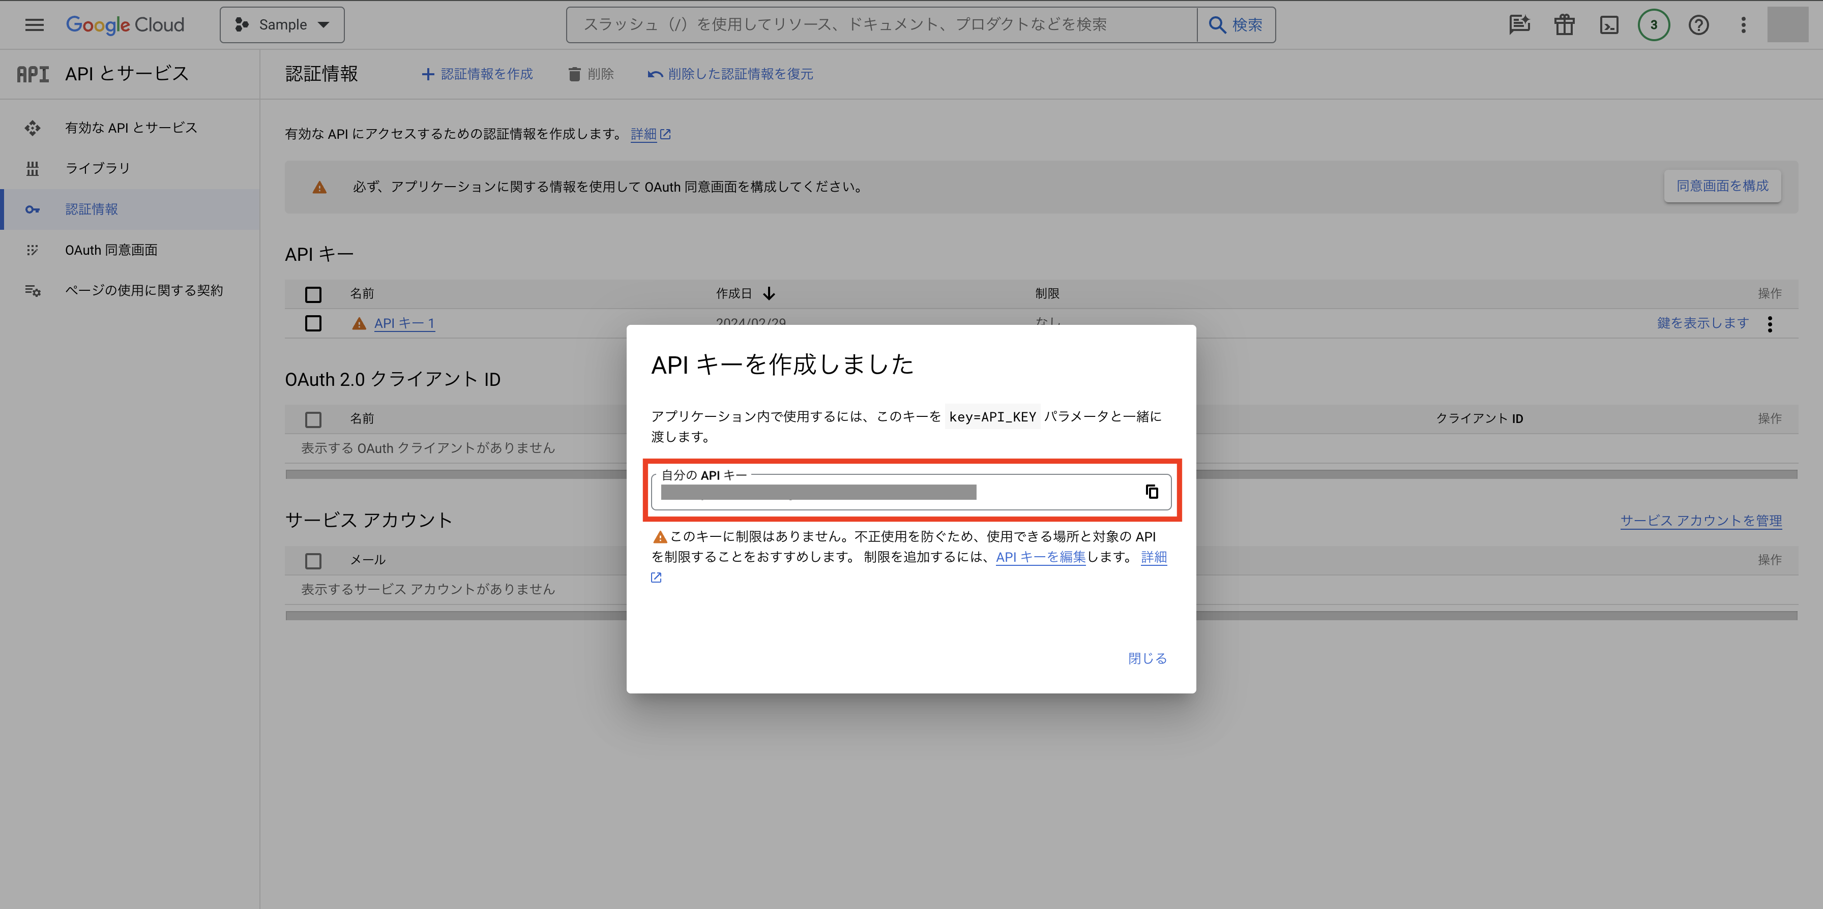Open the Cloud Shell terminal icon
The height and width of the screenshot is (909, 1823).
click(1608, 25)
